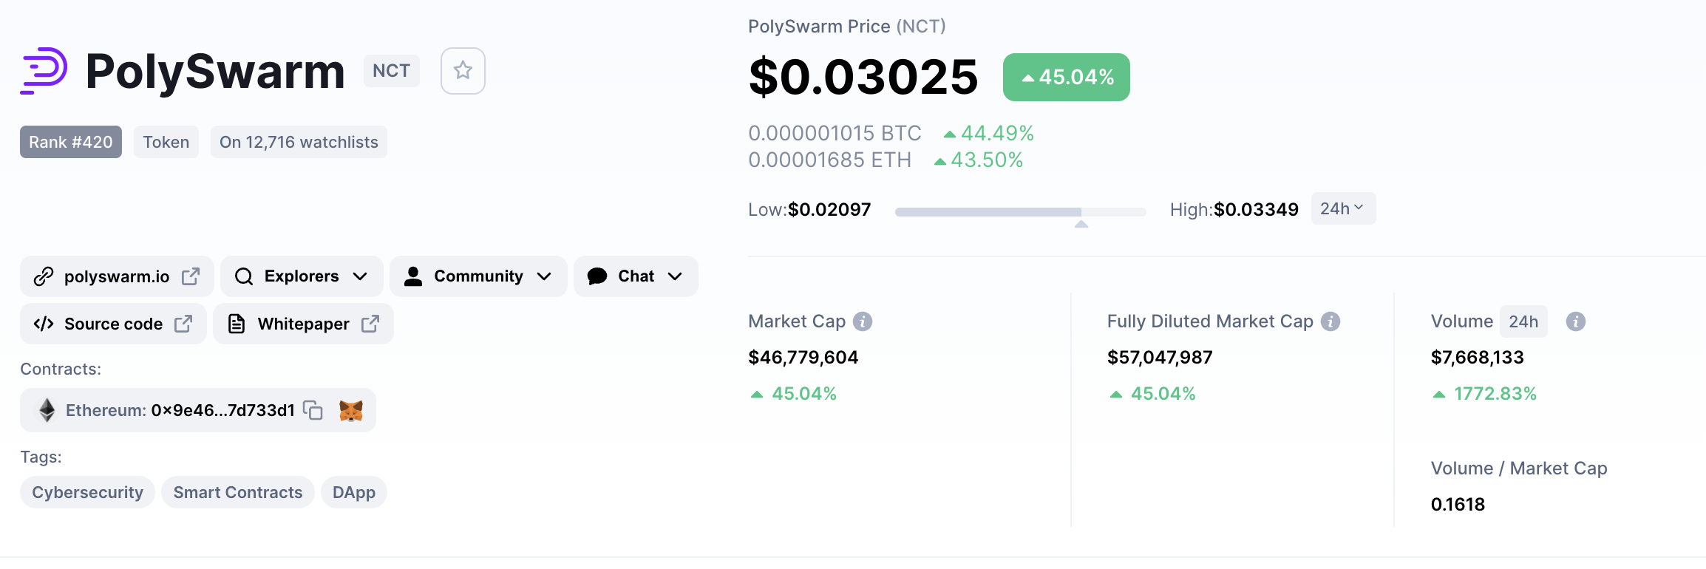Select the Cybersecurity tag
The height and width of the screenshot is (569, 1706).
point(87,492)
